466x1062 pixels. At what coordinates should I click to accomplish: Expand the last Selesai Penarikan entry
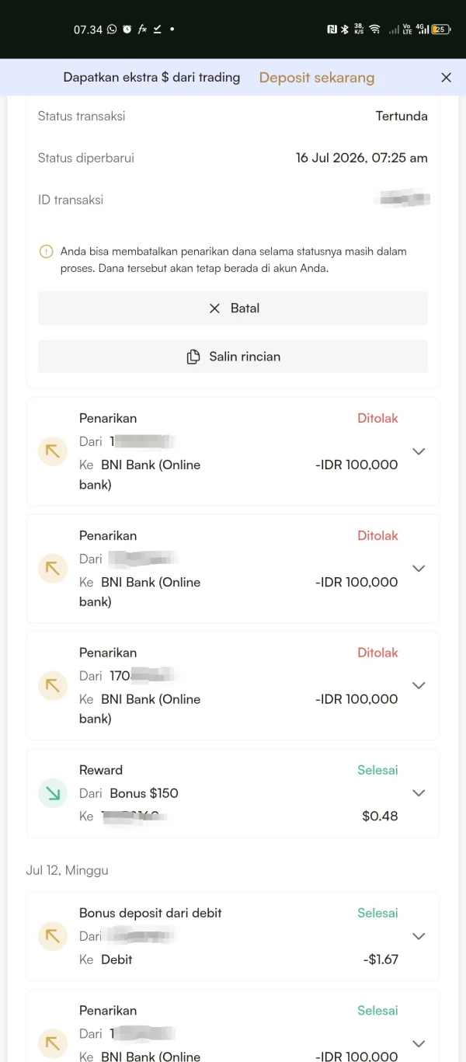pyautogui.click(x=419, y=1043)
